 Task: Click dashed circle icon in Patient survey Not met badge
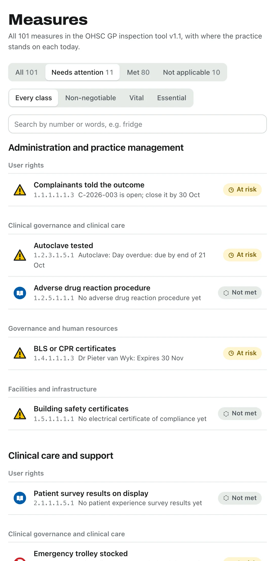226,498
